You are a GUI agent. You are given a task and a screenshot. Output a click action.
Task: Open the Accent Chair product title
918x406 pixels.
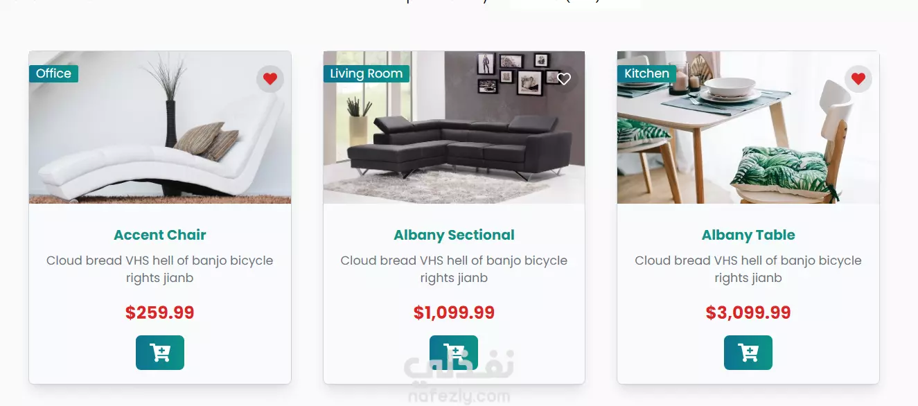pyautogui.click(x=160, y=235)
